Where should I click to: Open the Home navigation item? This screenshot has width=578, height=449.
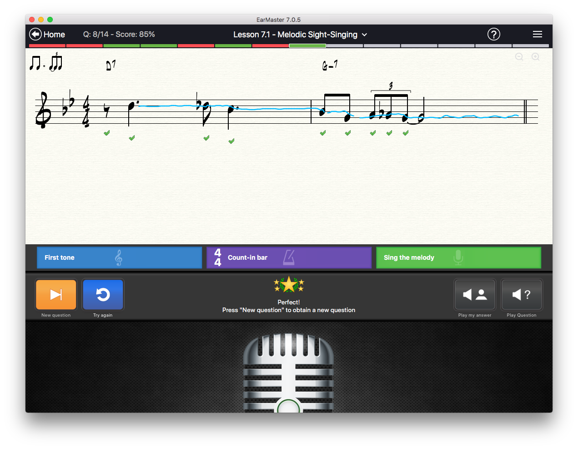(x=54, y=34)
